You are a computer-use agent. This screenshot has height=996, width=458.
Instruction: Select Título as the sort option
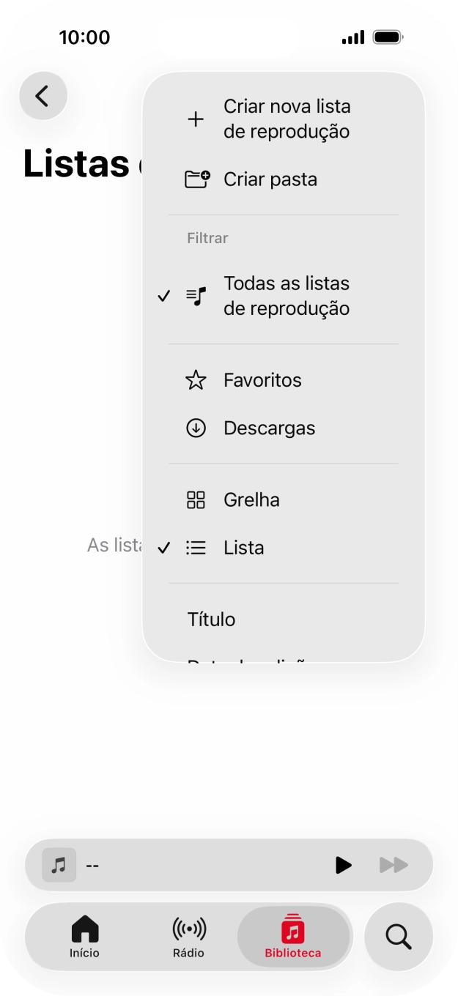click(211, 619)
